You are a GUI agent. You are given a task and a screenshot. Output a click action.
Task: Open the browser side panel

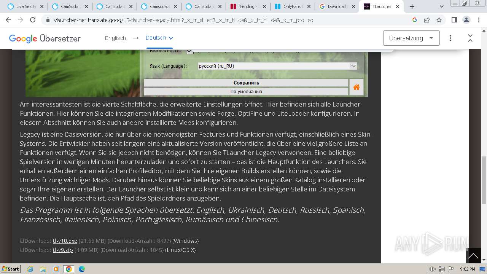[x=454, y=20]
